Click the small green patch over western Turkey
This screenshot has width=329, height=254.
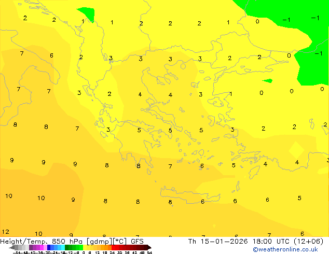point(268,81)
